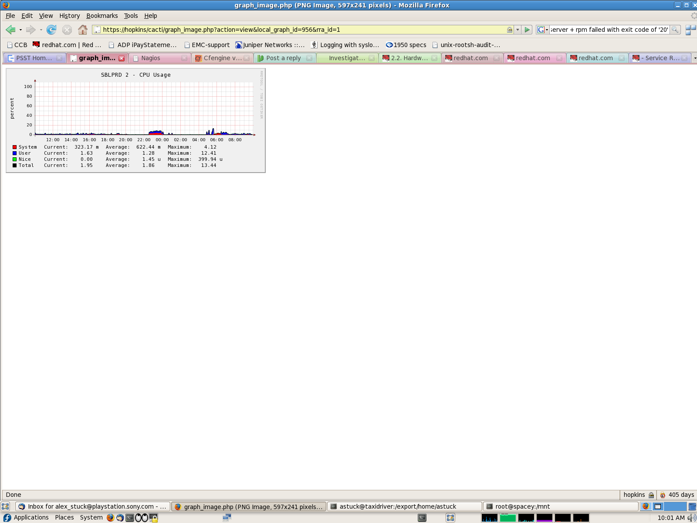Click the Show Desktop panel icon
The height and width of the screenshot is (523, 697).
coord(5,506)
